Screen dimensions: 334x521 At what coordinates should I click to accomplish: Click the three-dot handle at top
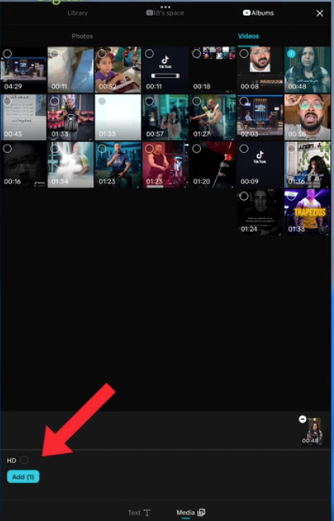tap(165, 7)
